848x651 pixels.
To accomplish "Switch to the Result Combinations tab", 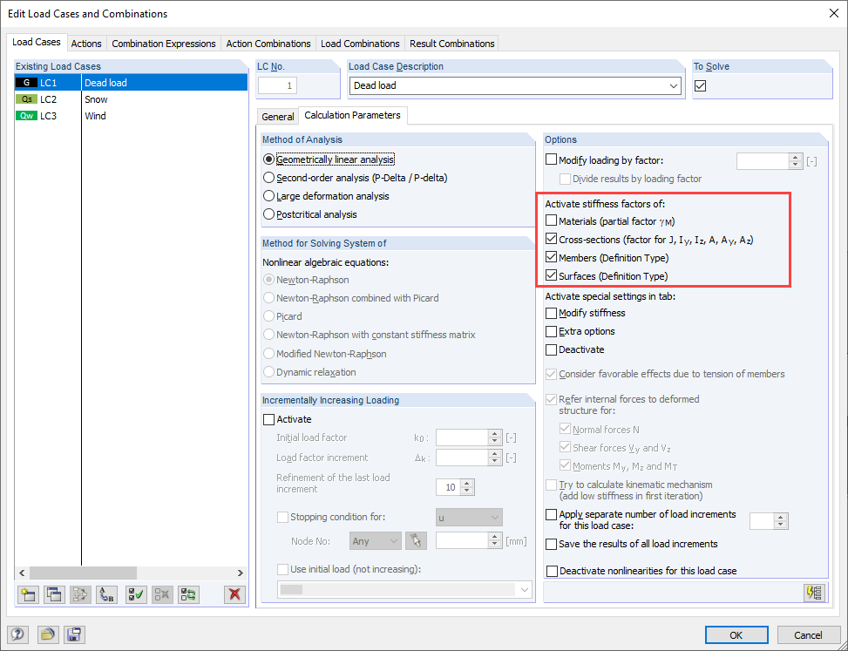I will (x=451, y=43).
